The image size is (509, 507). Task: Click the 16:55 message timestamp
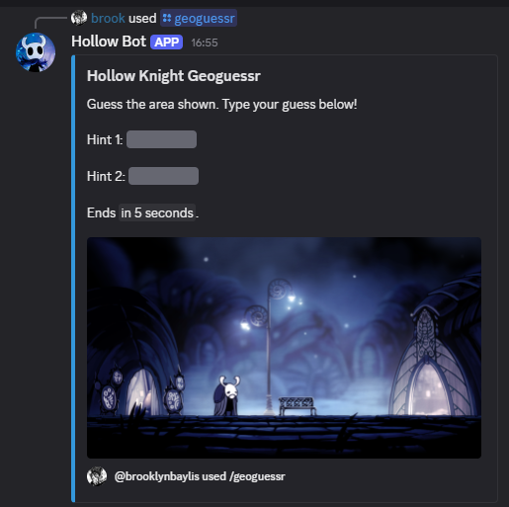(205, 42)
